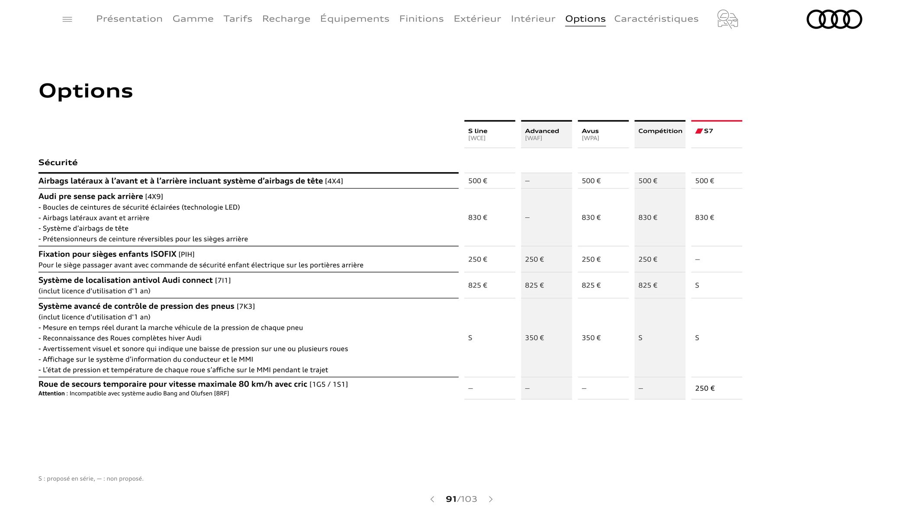Click the legend 'S : proposé en série'
923x519 pixels.
(x=67, y=479)
